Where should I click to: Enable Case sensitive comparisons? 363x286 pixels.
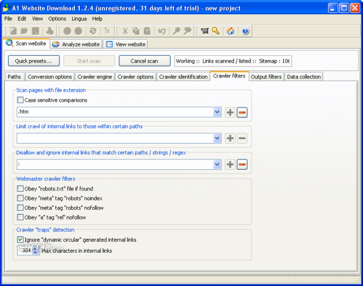click(20, 100)
